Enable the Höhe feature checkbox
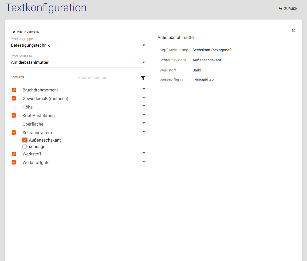Screen dimensions: 307x261 tap(14, 107)
